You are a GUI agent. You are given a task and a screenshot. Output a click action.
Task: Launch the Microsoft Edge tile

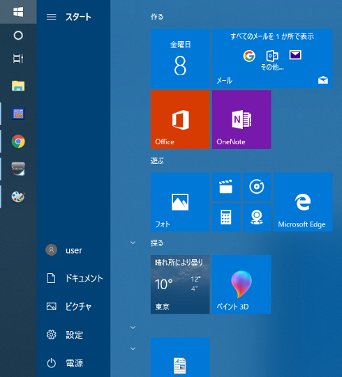pyautogui.click(x=303, y=202)
